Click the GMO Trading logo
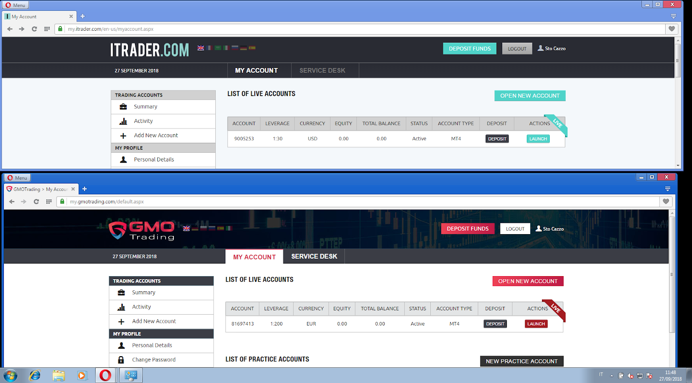692x383 pixels. 142,230
